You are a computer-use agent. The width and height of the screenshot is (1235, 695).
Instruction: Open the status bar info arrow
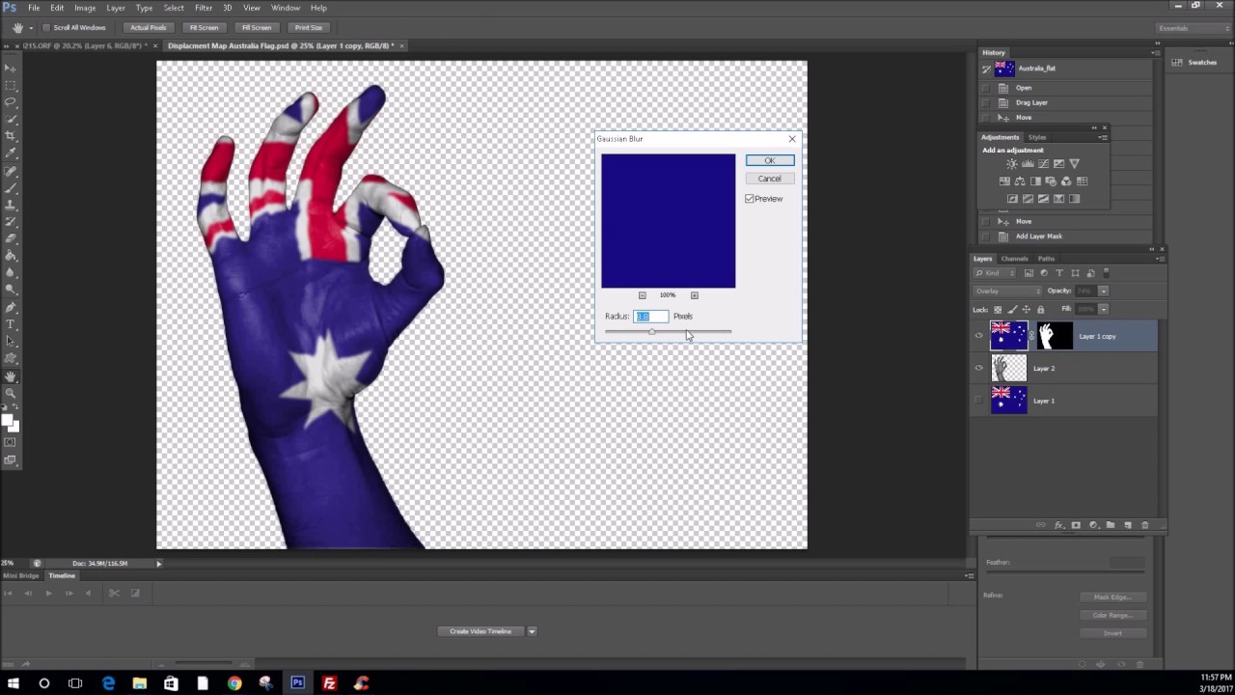pyautogui.click(x=159, y=564)
